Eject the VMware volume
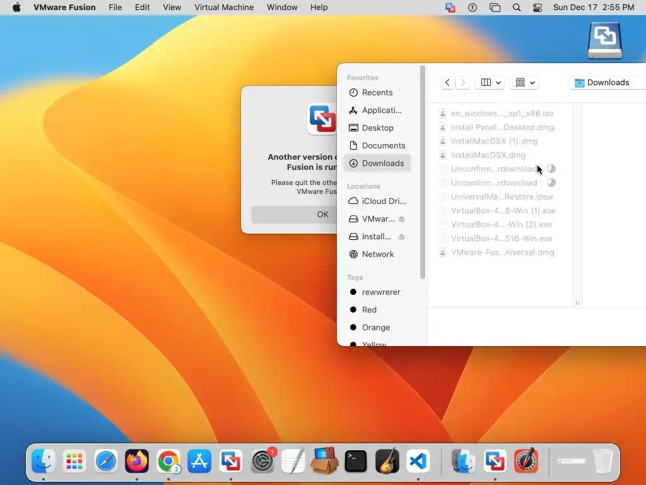The image size is (646, 485). [402, 219]
